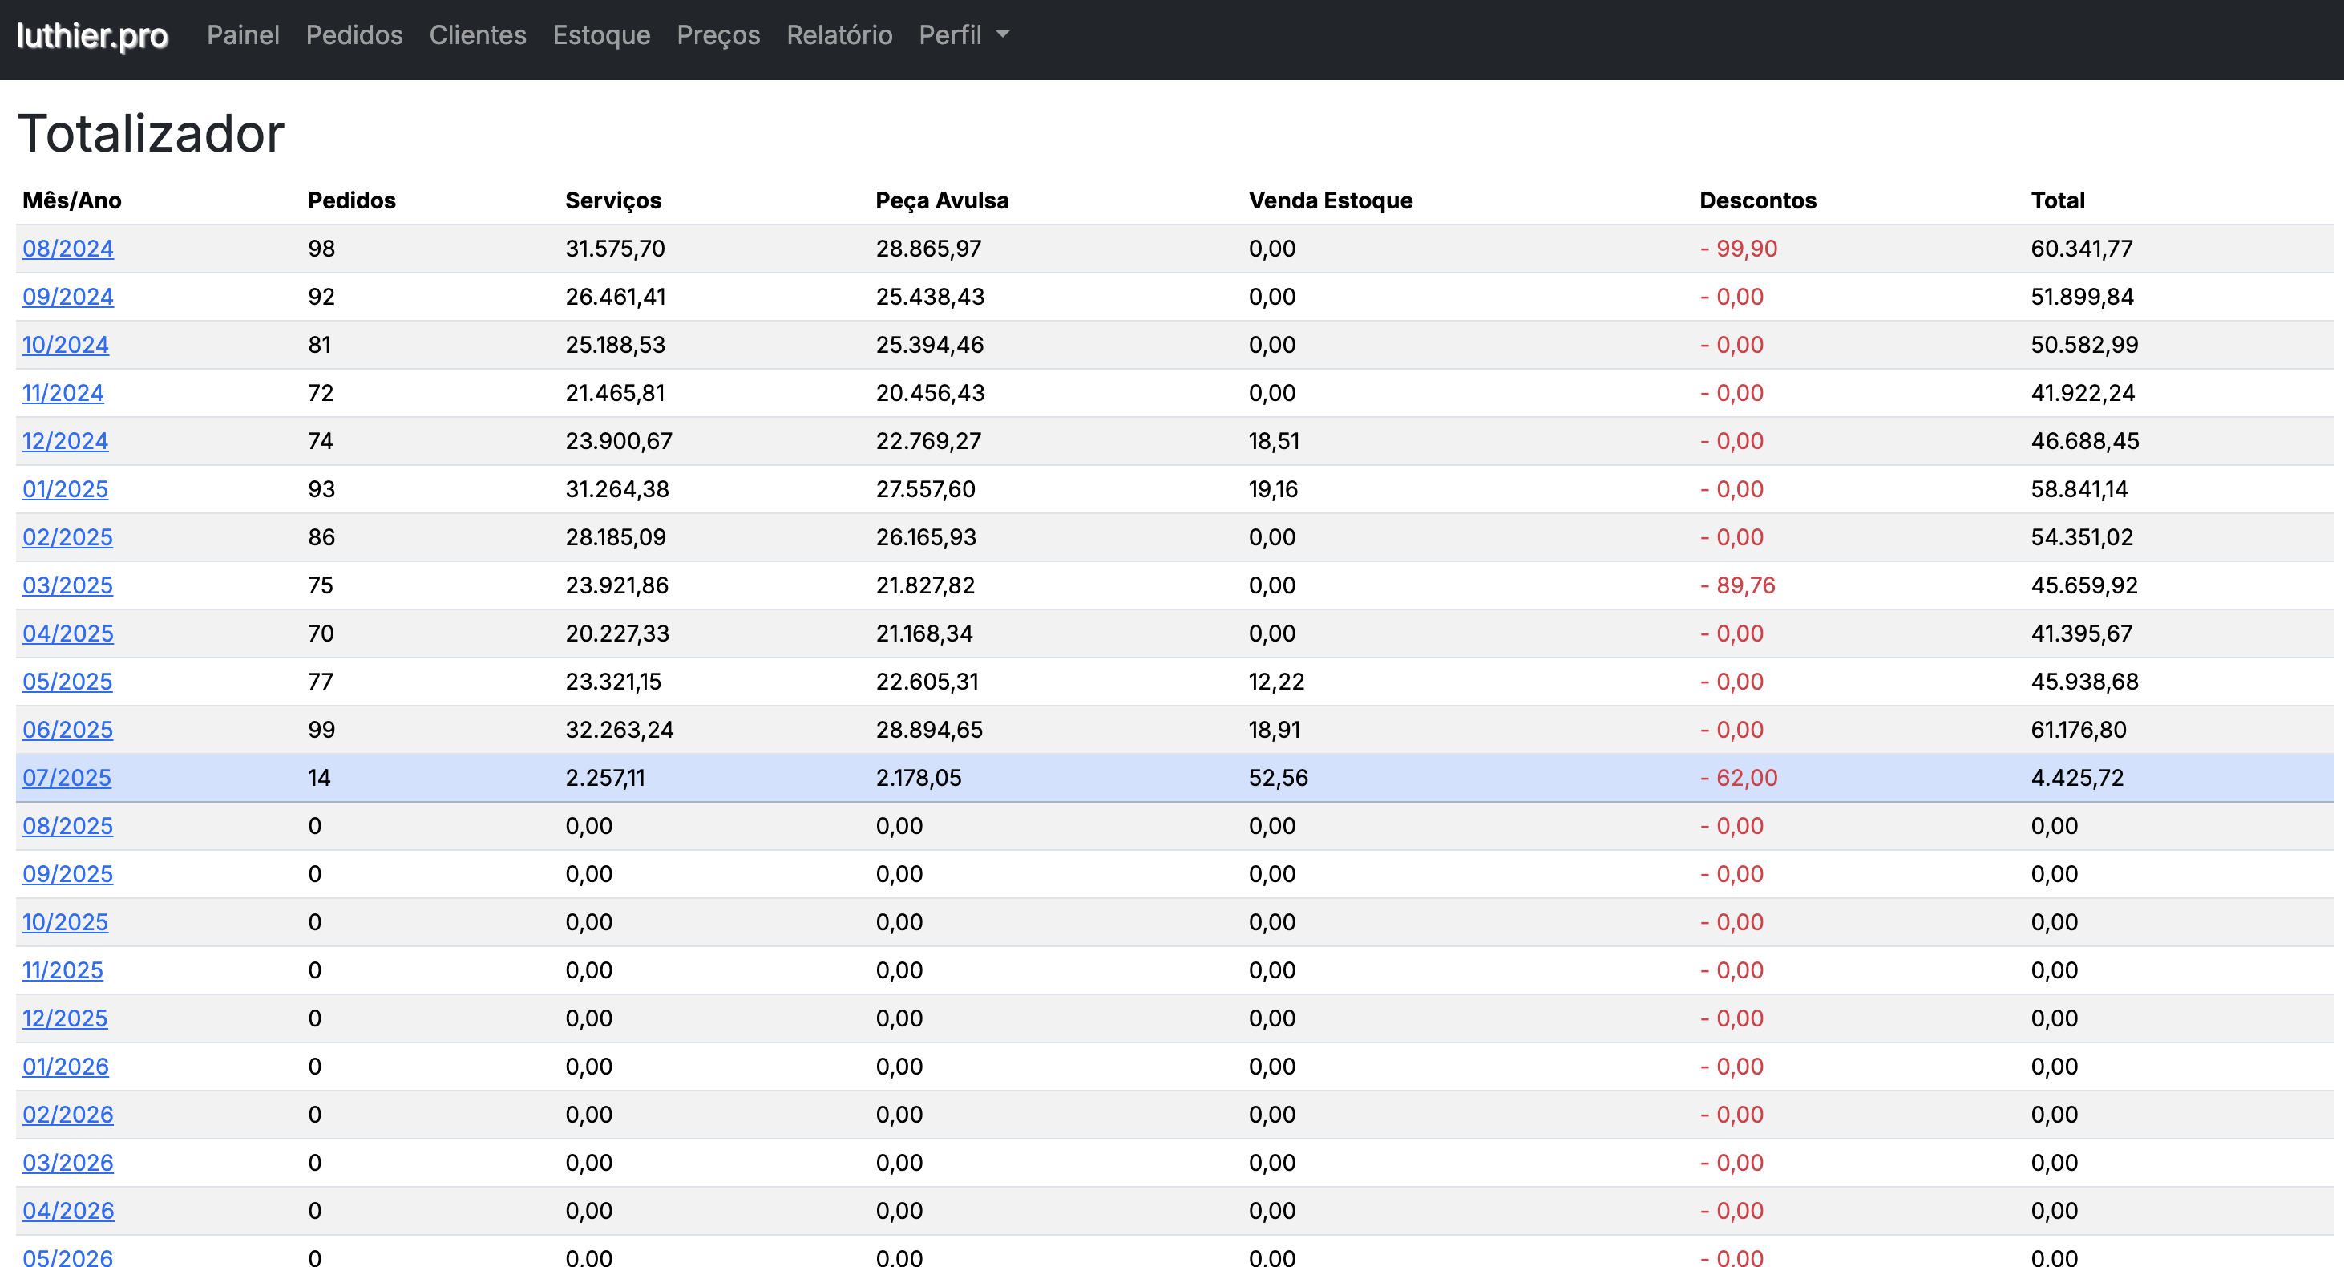The height and width of the screenshot is (1267, 2344).
Task: View details for 12/2024
Action: tap(66, 442)
